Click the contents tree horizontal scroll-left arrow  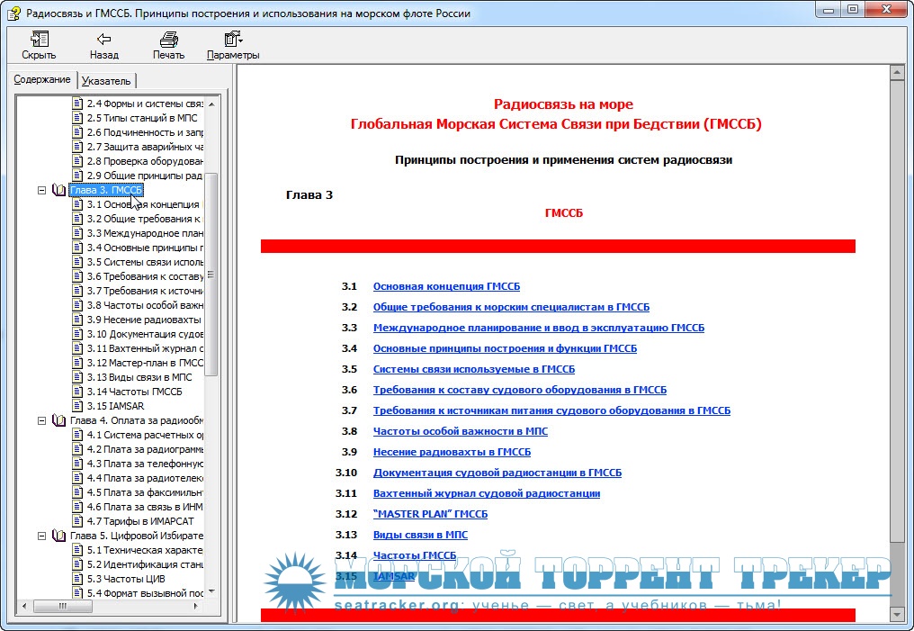pos(24,606)
